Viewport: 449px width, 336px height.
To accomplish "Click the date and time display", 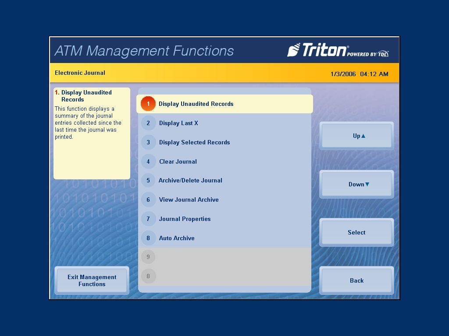I will point(360,74).
